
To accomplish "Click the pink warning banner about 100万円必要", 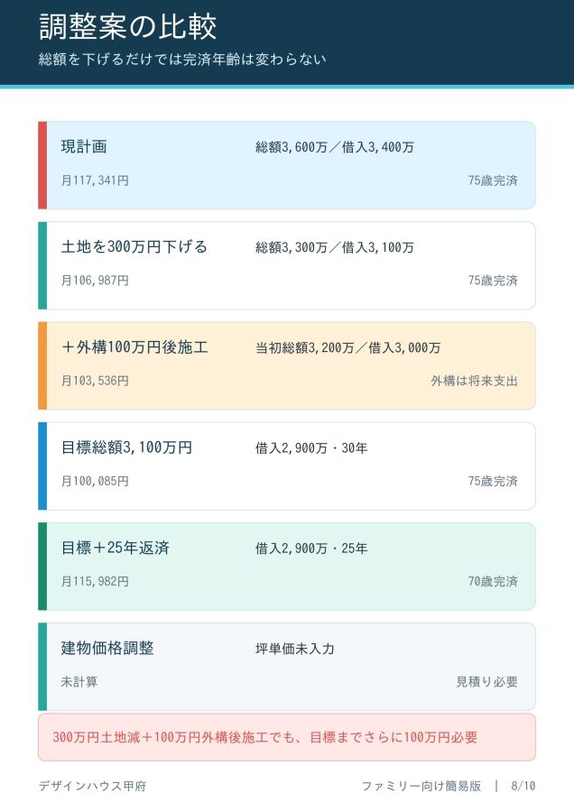I will pos(286,737).
